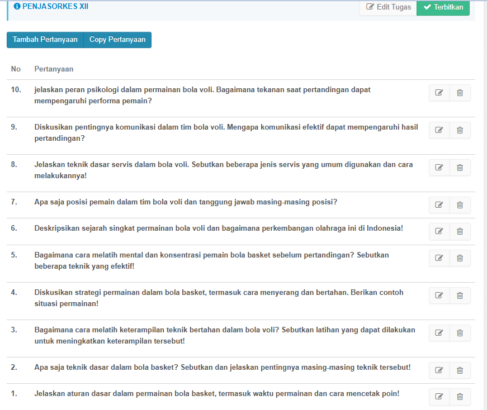Delete question 5 with trash icon
487x410 pixels.
[460, 258]
